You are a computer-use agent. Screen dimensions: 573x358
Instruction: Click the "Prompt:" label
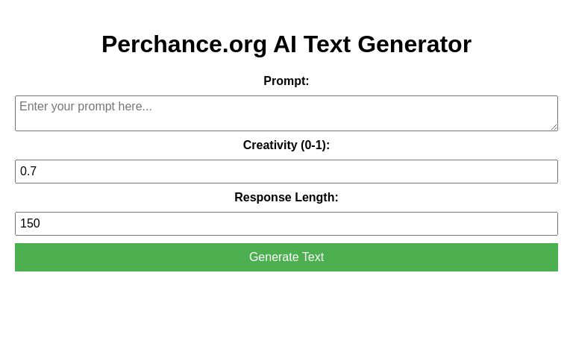[x=286, y=81]
